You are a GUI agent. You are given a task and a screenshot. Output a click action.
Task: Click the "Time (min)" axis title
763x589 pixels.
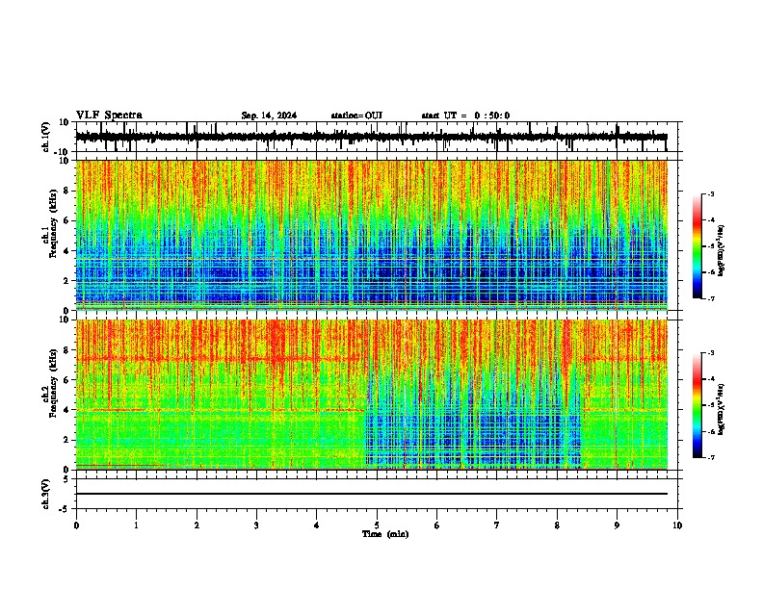385,534
